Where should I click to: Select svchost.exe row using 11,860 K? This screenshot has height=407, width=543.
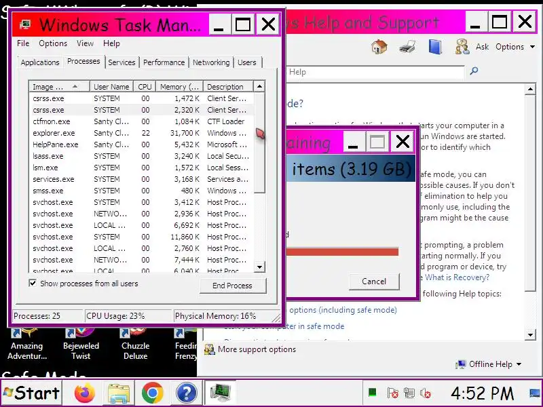141,237
